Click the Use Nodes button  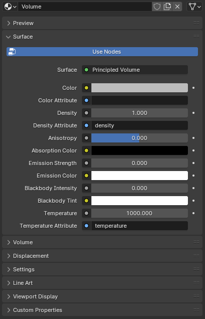click(x=102, y=52)
